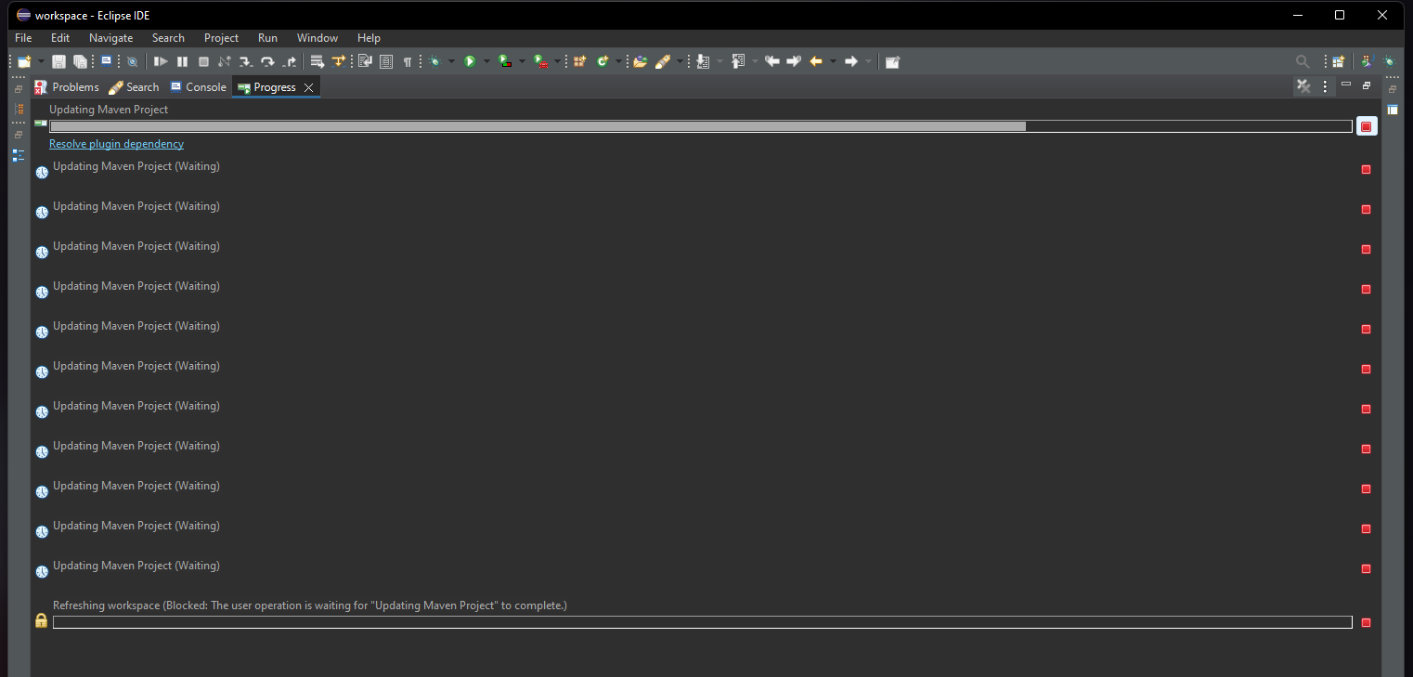
Task: Open the Resolve plugin dependency link
Action: coord(116,144)
